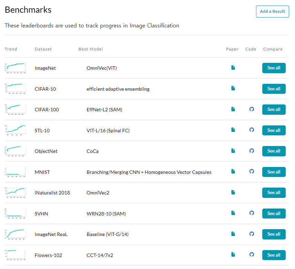This screenshot has width=295, height=269.
Task: Open the GitHub code icon for Flowers-102
Action: (252, 255)
